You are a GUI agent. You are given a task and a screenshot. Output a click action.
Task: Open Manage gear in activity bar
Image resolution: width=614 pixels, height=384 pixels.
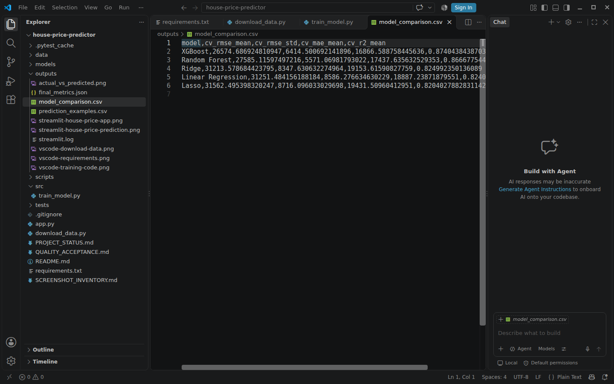[x=11, y=361]
